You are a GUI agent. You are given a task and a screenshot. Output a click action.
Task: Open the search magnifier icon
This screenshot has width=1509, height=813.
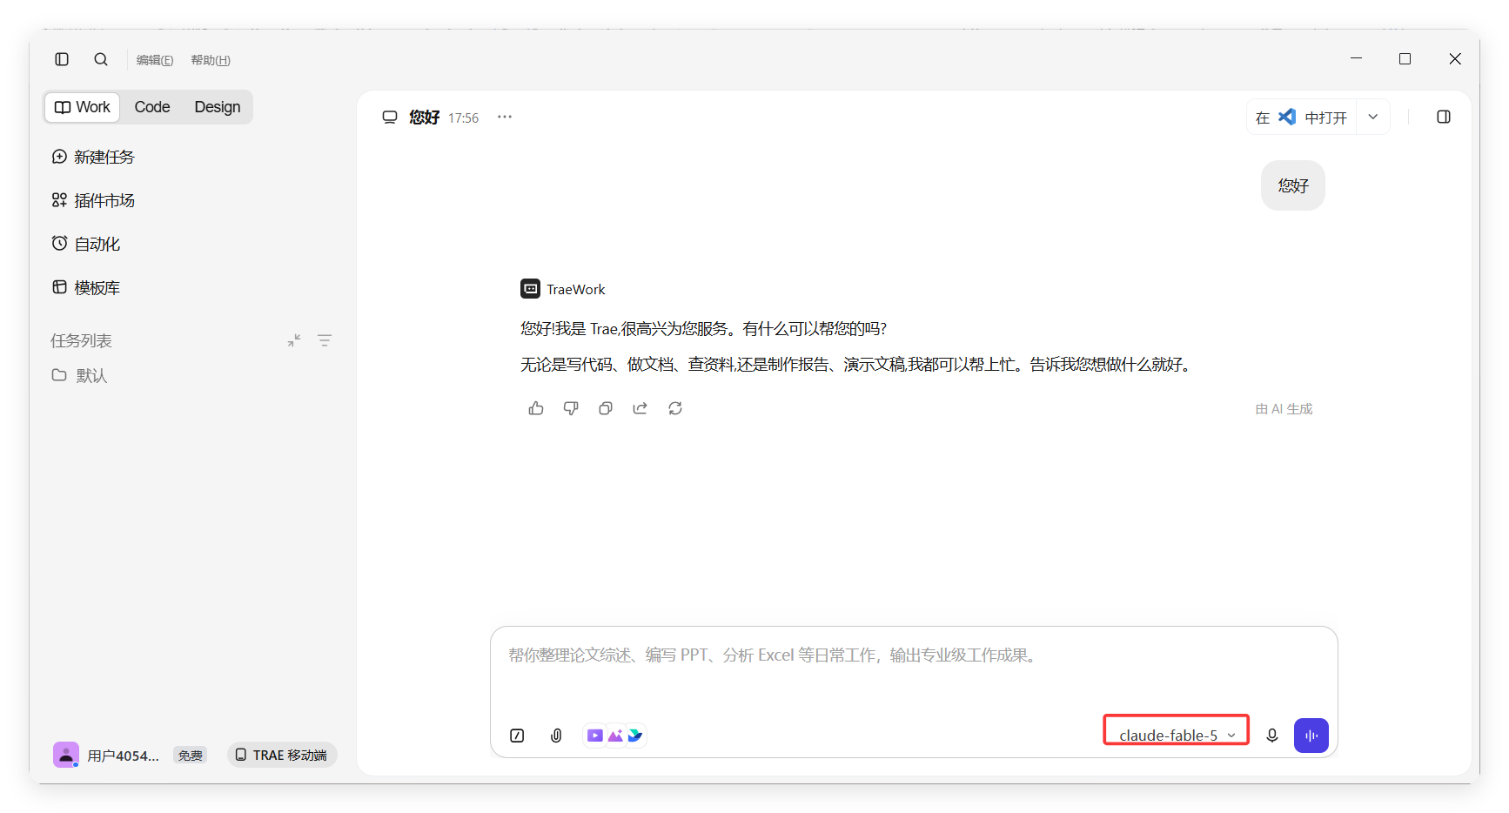point(101,59)
